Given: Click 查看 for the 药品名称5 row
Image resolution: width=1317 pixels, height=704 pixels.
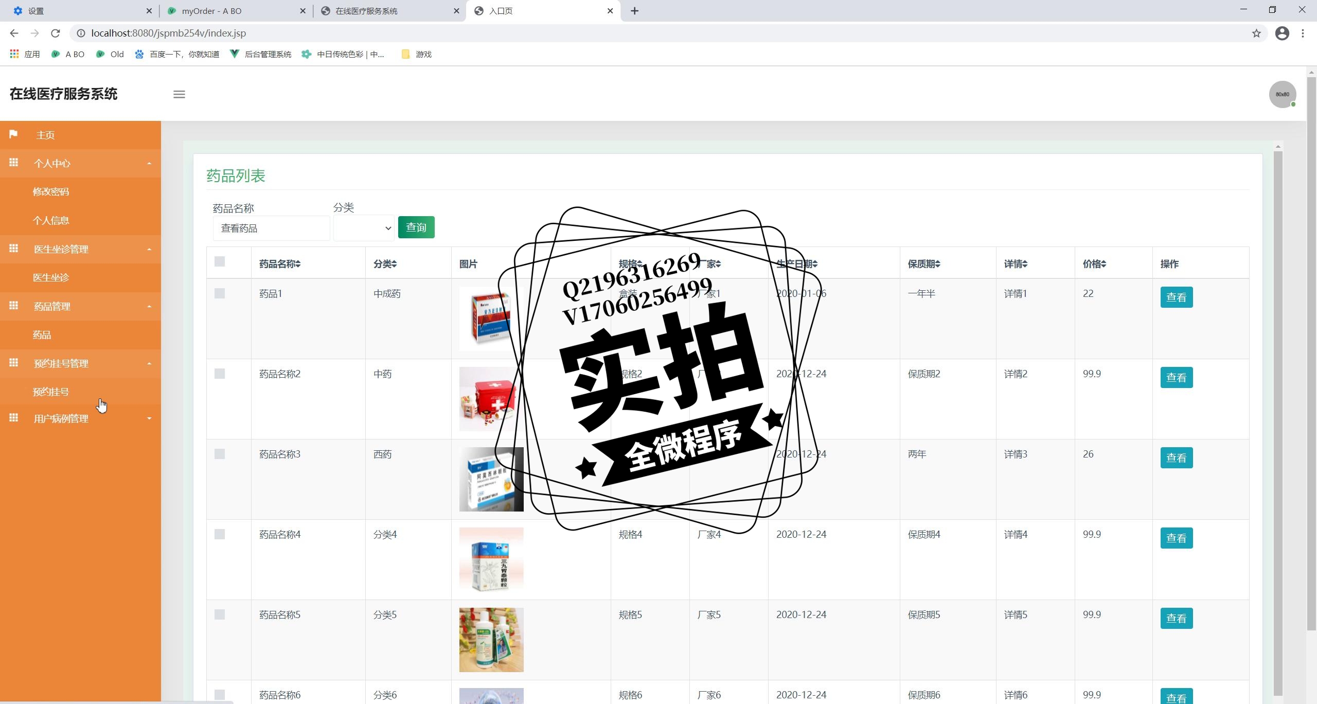Looking at the screenshot, I should (1177, 618).
